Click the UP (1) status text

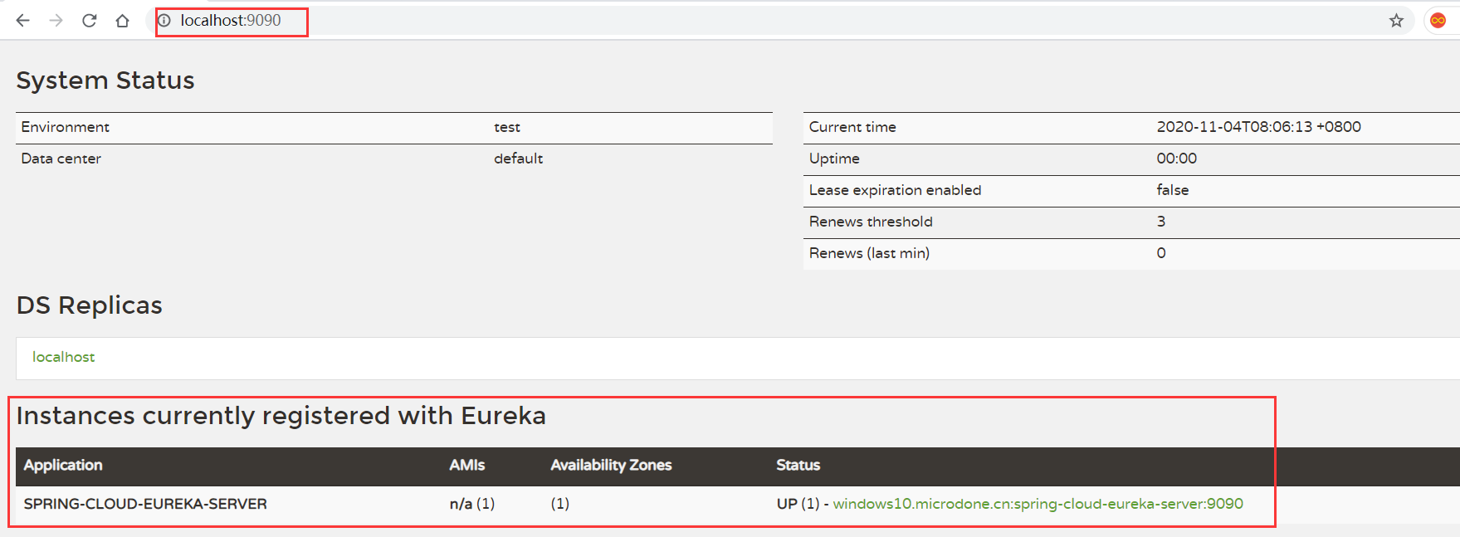(798, 504)
